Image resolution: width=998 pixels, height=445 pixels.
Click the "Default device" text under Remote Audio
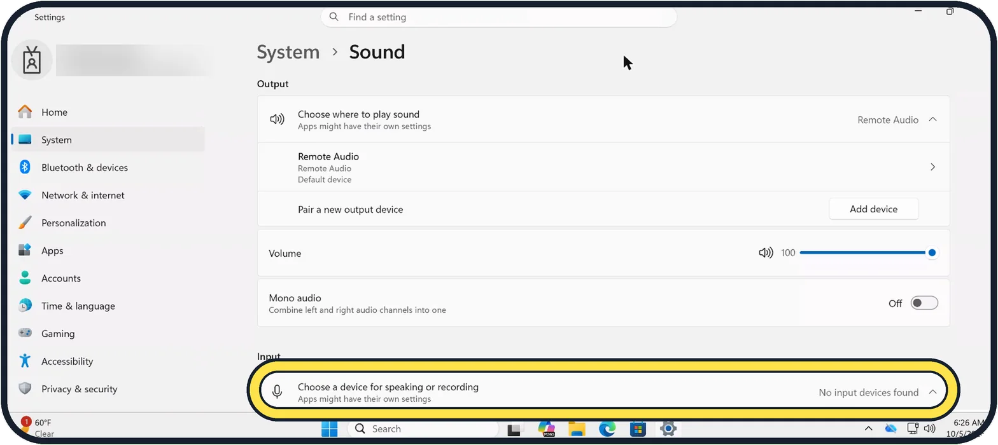325,179
